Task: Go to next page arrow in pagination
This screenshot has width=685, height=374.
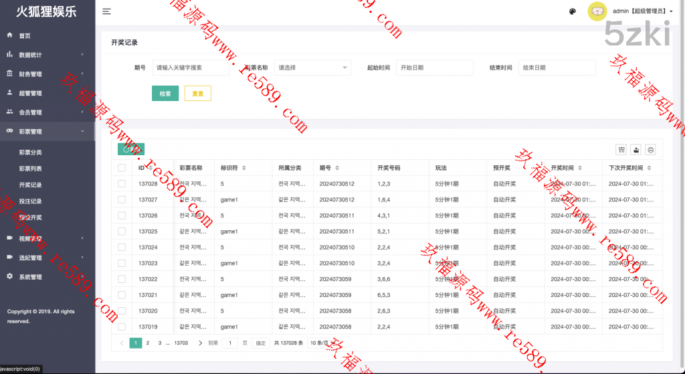Action: 200,343
